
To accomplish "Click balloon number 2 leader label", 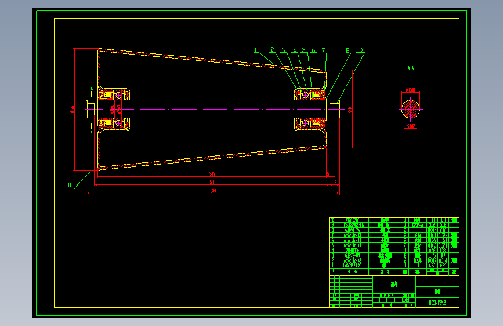I will [x=272, y=49].
